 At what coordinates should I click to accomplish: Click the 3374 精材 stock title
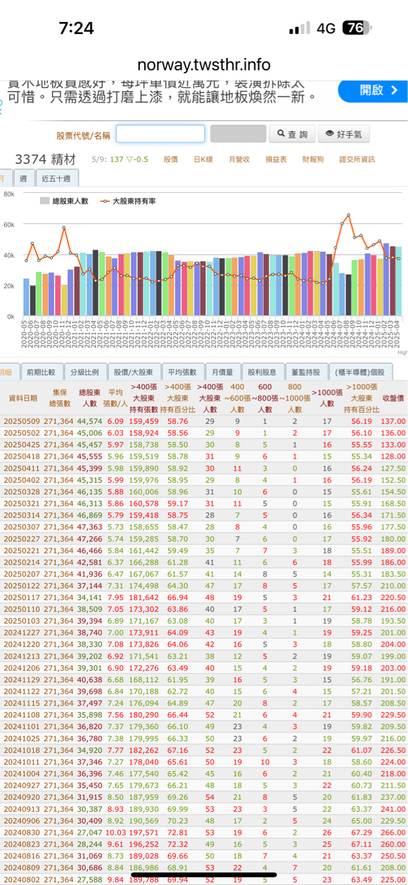coord(45,159)
